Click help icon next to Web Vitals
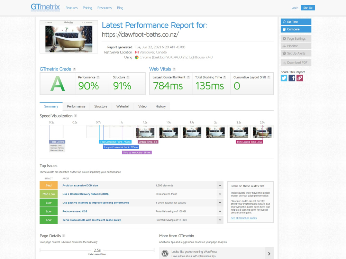 click(174, 69)
